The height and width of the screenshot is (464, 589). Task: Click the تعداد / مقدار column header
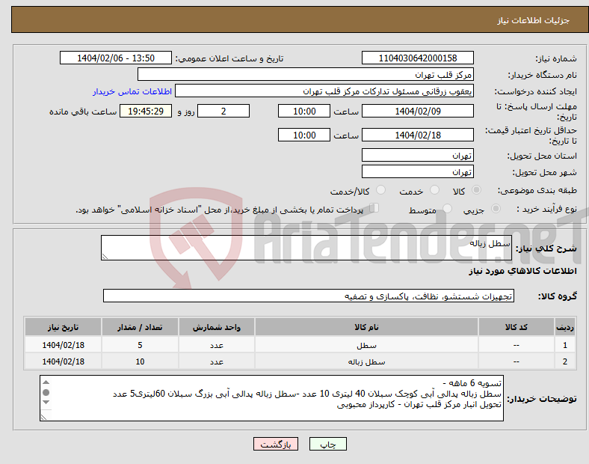(140, 327)
